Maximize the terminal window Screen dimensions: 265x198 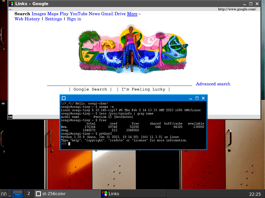[x=197, y=98]
